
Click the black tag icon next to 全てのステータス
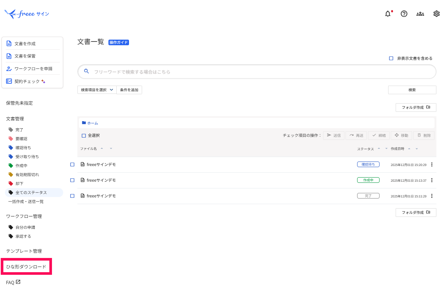[x=11, y=193]
